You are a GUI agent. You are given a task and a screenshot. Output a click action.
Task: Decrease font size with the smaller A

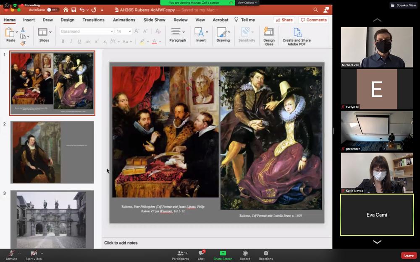click(x=145, y=31)
